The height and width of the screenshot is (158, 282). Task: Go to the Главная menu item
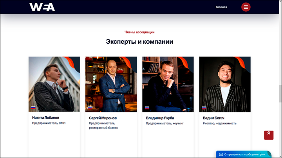tap(221, 7)
